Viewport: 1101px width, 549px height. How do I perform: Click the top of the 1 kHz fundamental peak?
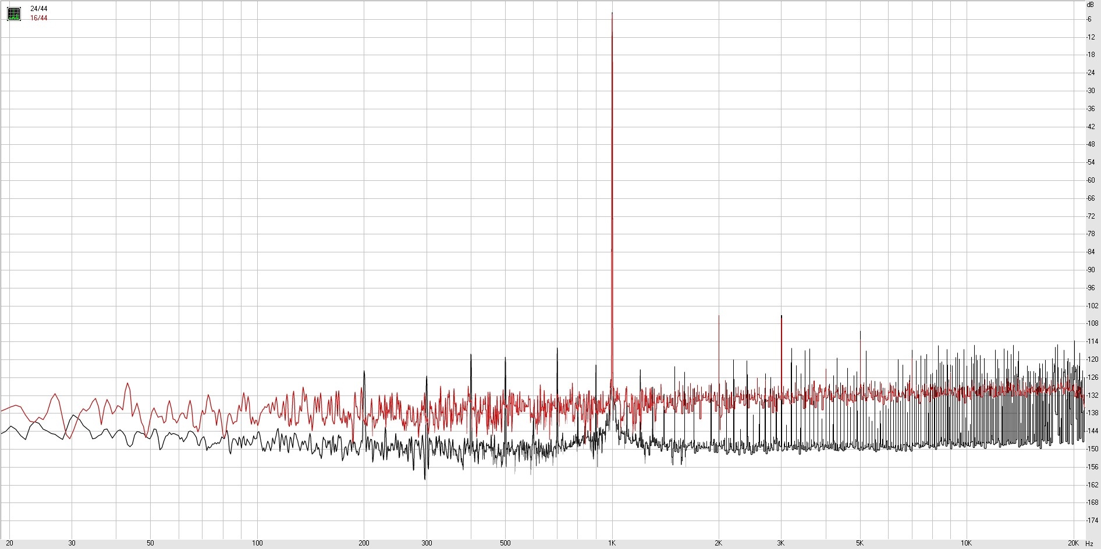[x=612, y=13]
